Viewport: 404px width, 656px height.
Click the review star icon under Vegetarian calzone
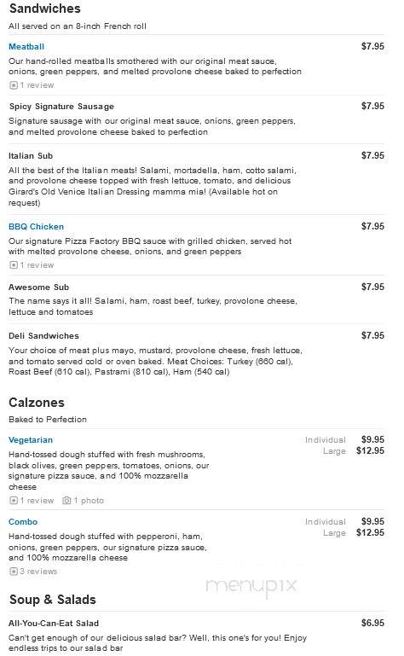pyautogui.click(x=14, y=501)
